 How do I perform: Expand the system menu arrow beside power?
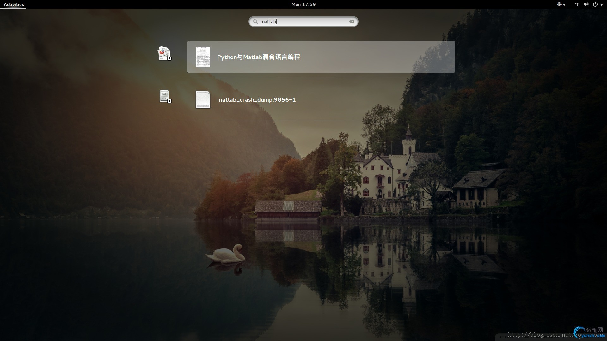point(601,5)
